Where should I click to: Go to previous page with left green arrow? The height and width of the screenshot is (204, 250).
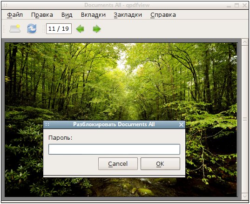pos(80,29)
